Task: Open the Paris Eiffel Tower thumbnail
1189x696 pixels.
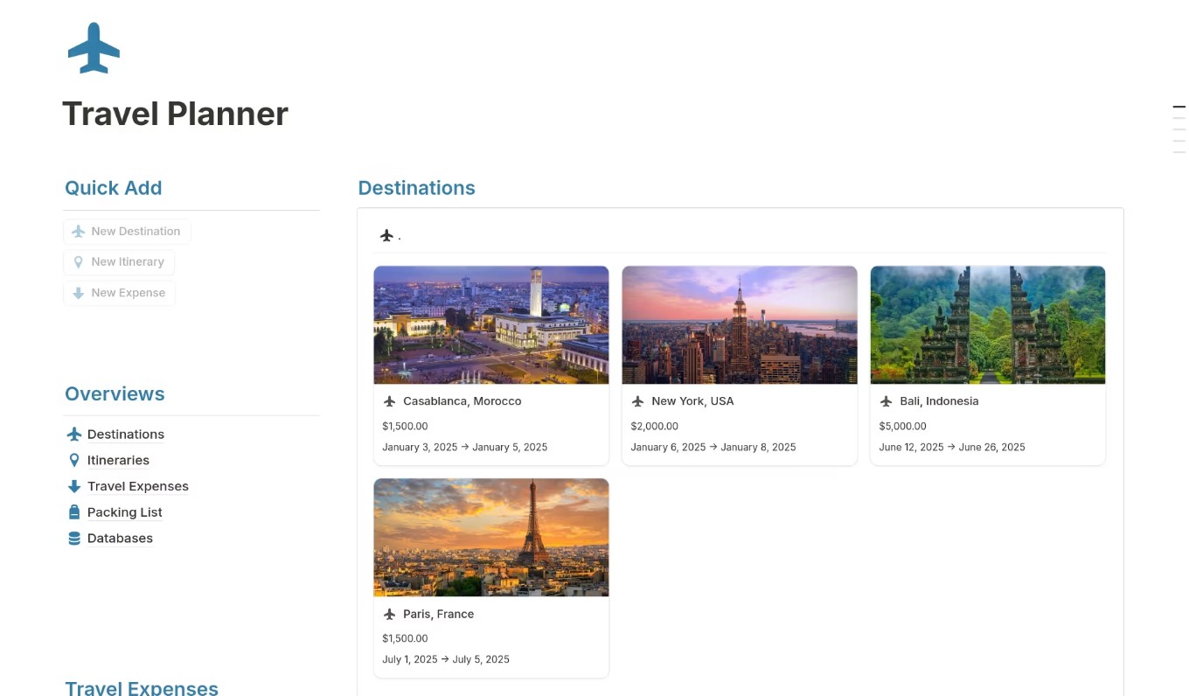Action: [491, 537]
